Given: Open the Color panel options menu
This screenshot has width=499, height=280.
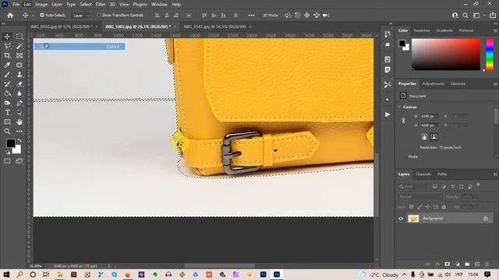Looking at the screenshot, I should pos(495,30).
